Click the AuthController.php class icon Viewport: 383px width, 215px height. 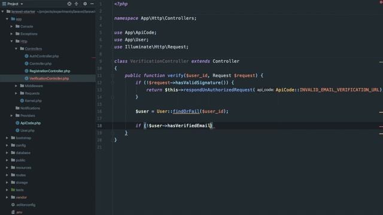pyautogui.click(x=26, y=56)
